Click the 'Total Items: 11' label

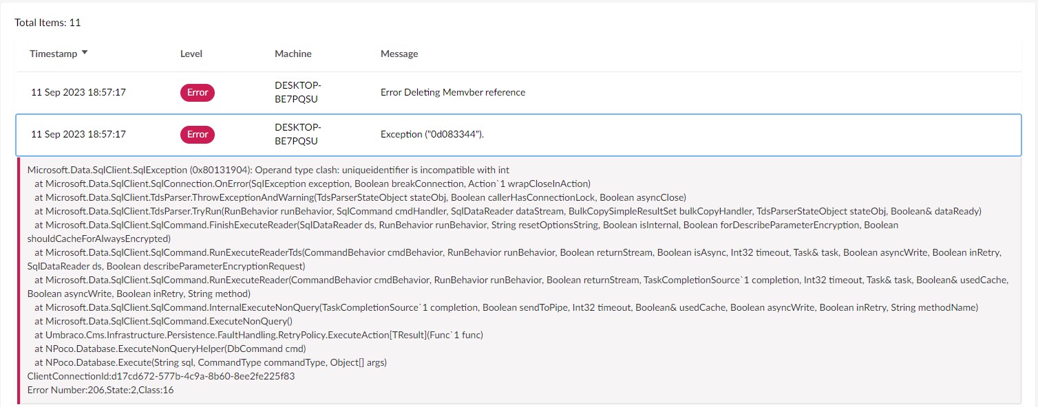tap(48, 23)
